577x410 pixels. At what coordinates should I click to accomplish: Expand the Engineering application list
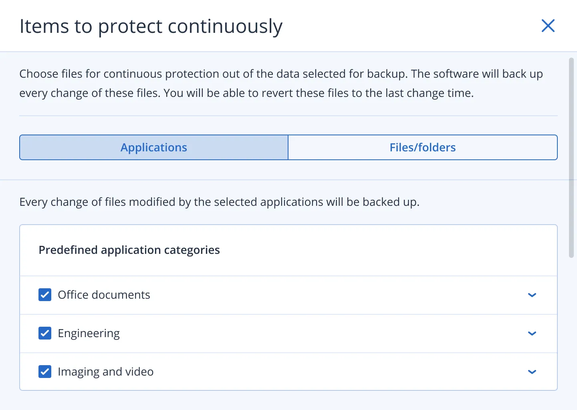point(532,334)
